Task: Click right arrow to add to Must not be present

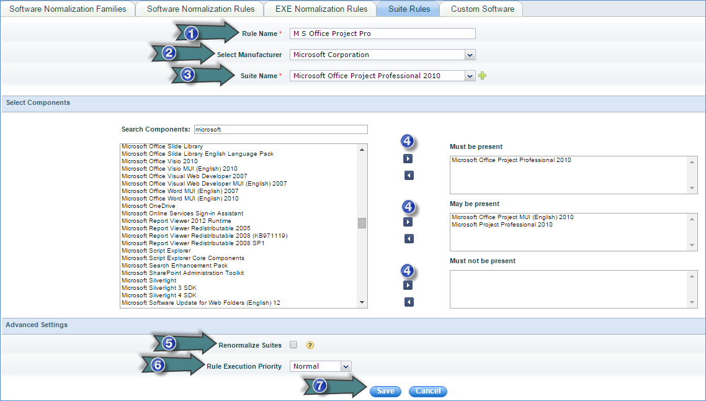Action: pyautogui.click(x=408, y=286)
